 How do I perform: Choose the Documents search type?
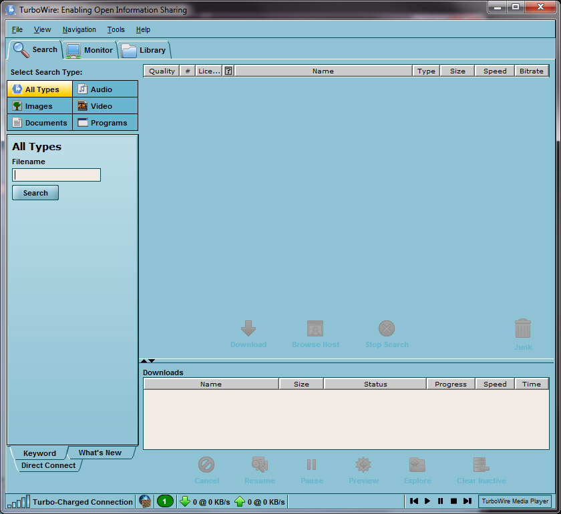point(39,123)
